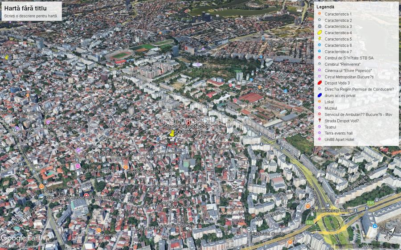Click Serviciul de Ambulan?? Bucure?ti - Ilfov legend entry
The image size is (401, 250).
point(358,115)
